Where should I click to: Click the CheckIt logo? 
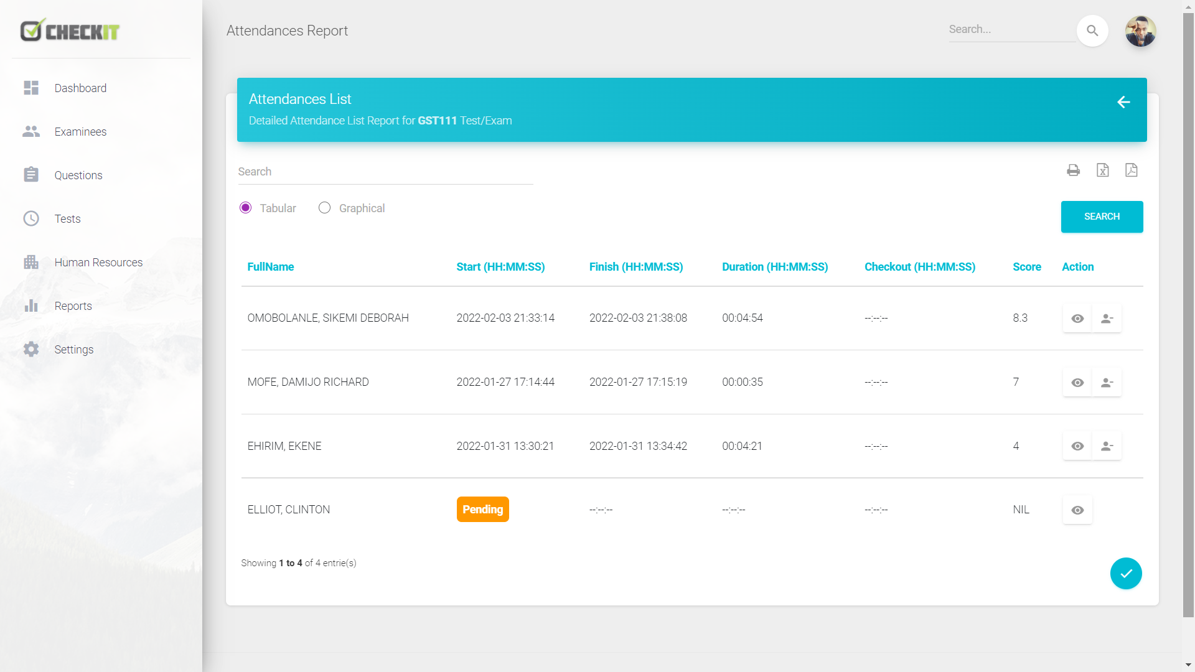70,30
